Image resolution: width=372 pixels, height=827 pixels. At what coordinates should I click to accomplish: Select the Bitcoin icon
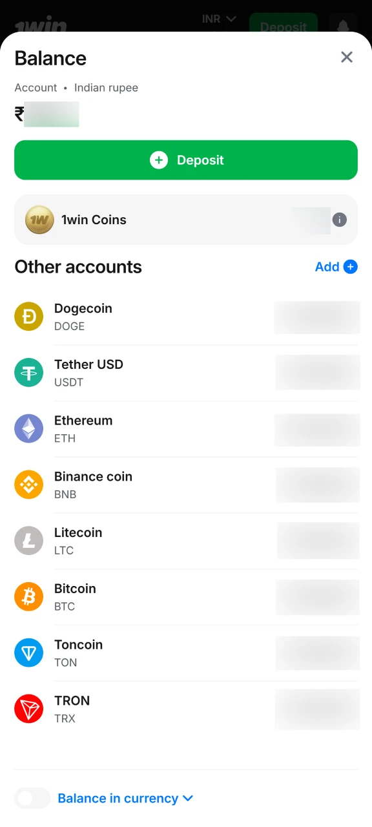(28, 597)
